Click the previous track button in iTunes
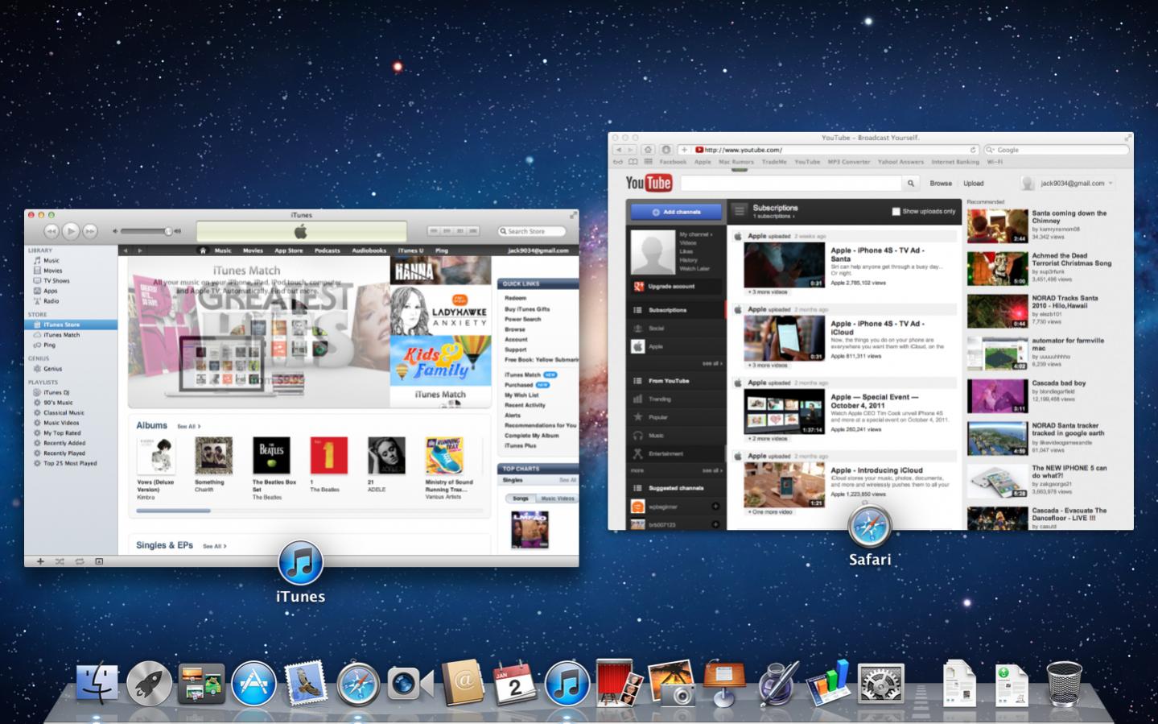 pyautogui.click(x=52, y=231)
